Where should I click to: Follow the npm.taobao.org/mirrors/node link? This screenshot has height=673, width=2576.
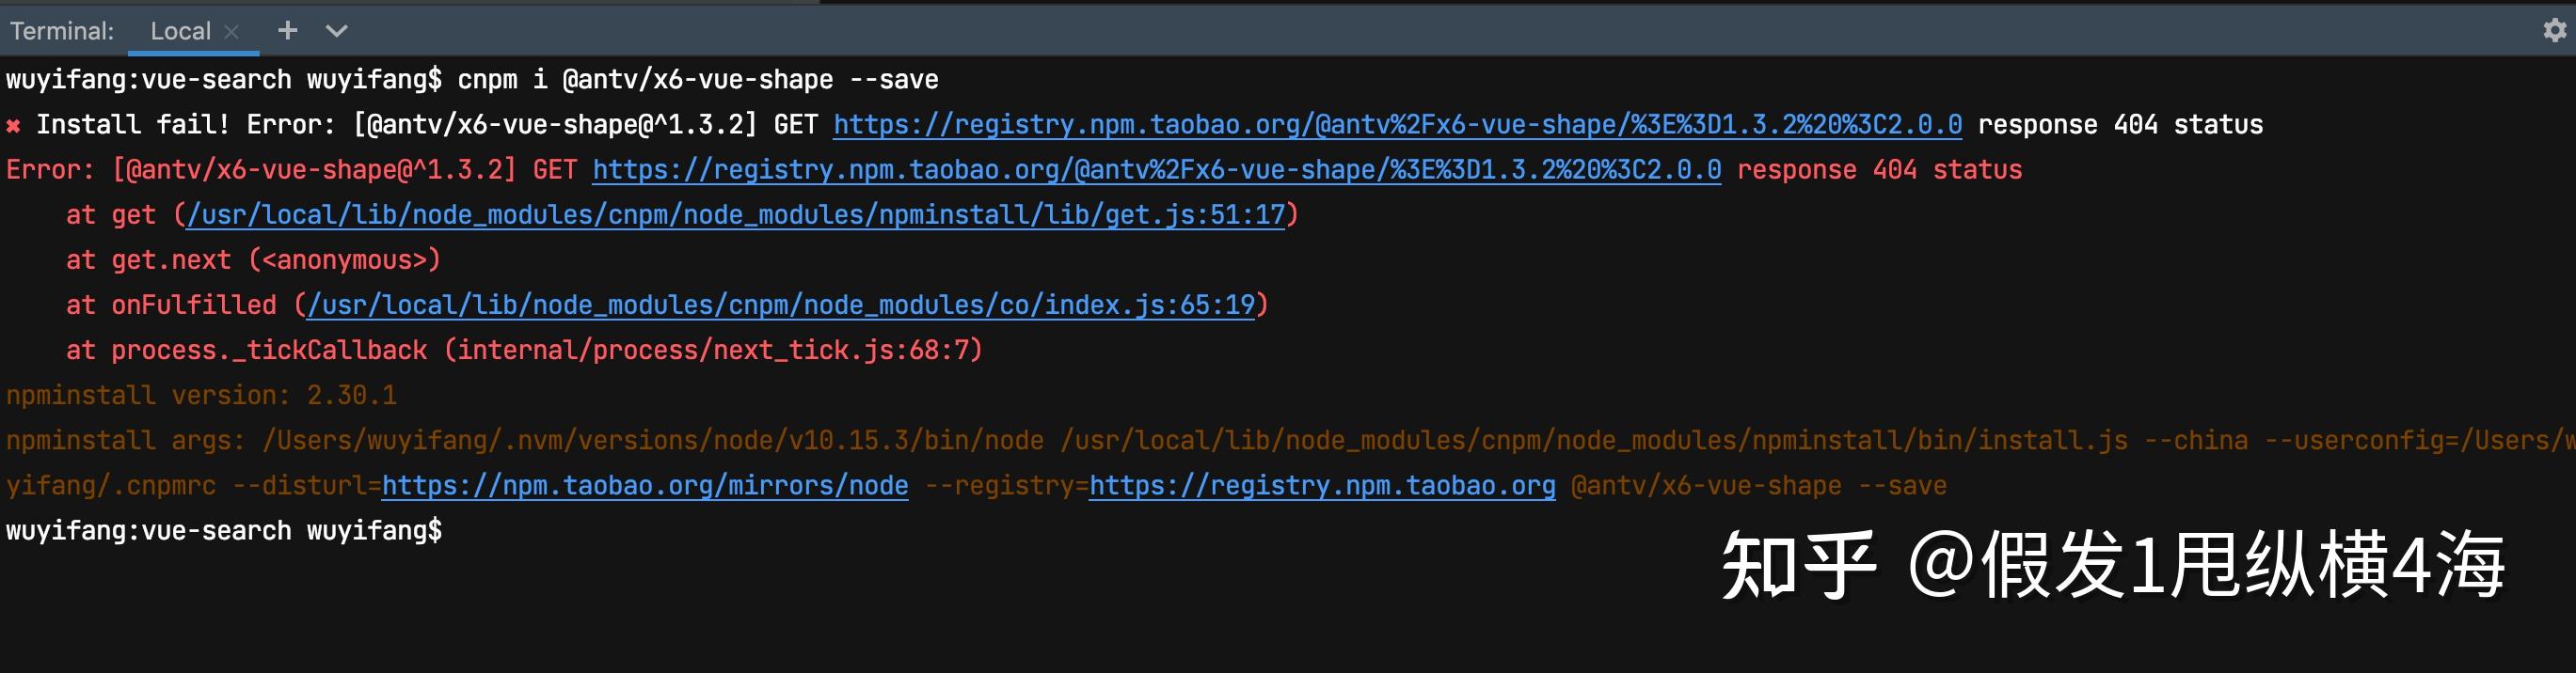pos(645,485)
